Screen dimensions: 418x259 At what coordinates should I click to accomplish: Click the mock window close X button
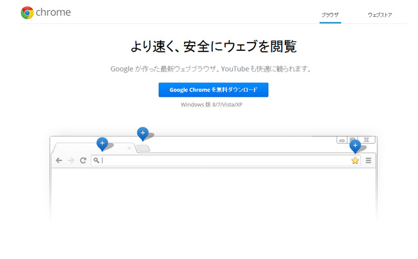pyautogui.click(x=367, y=140)
